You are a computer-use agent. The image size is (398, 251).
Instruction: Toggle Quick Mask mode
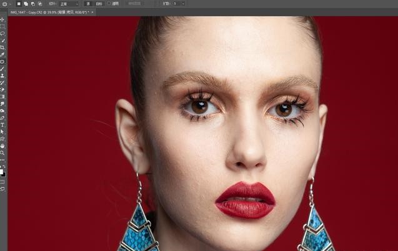2,182
